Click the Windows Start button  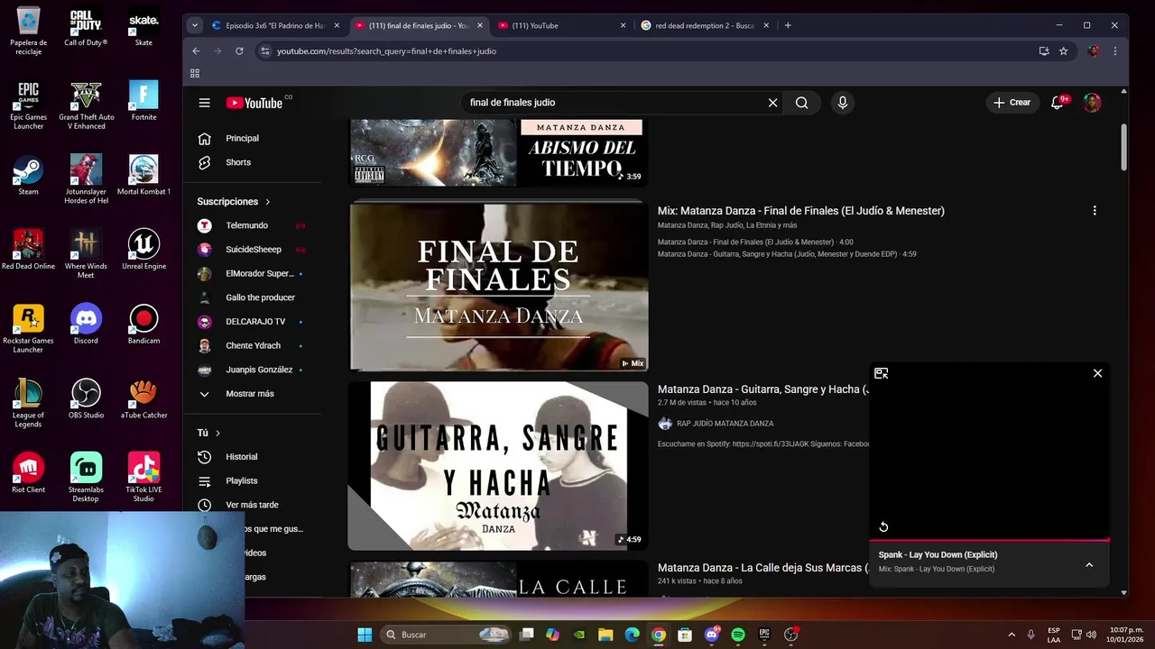[365, 635]
